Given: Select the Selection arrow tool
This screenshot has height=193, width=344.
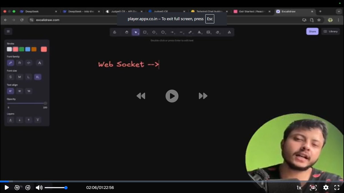Looking at the screenshot, I should point(136,32).
